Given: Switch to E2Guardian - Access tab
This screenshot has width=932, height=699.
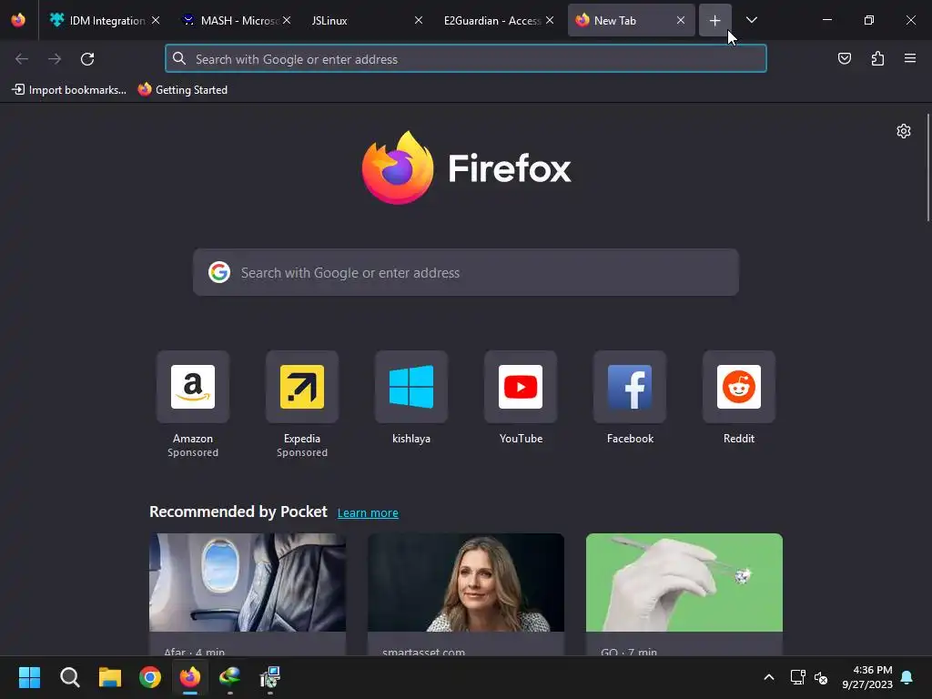Looking at the screenshot, I should pos(498,20).
